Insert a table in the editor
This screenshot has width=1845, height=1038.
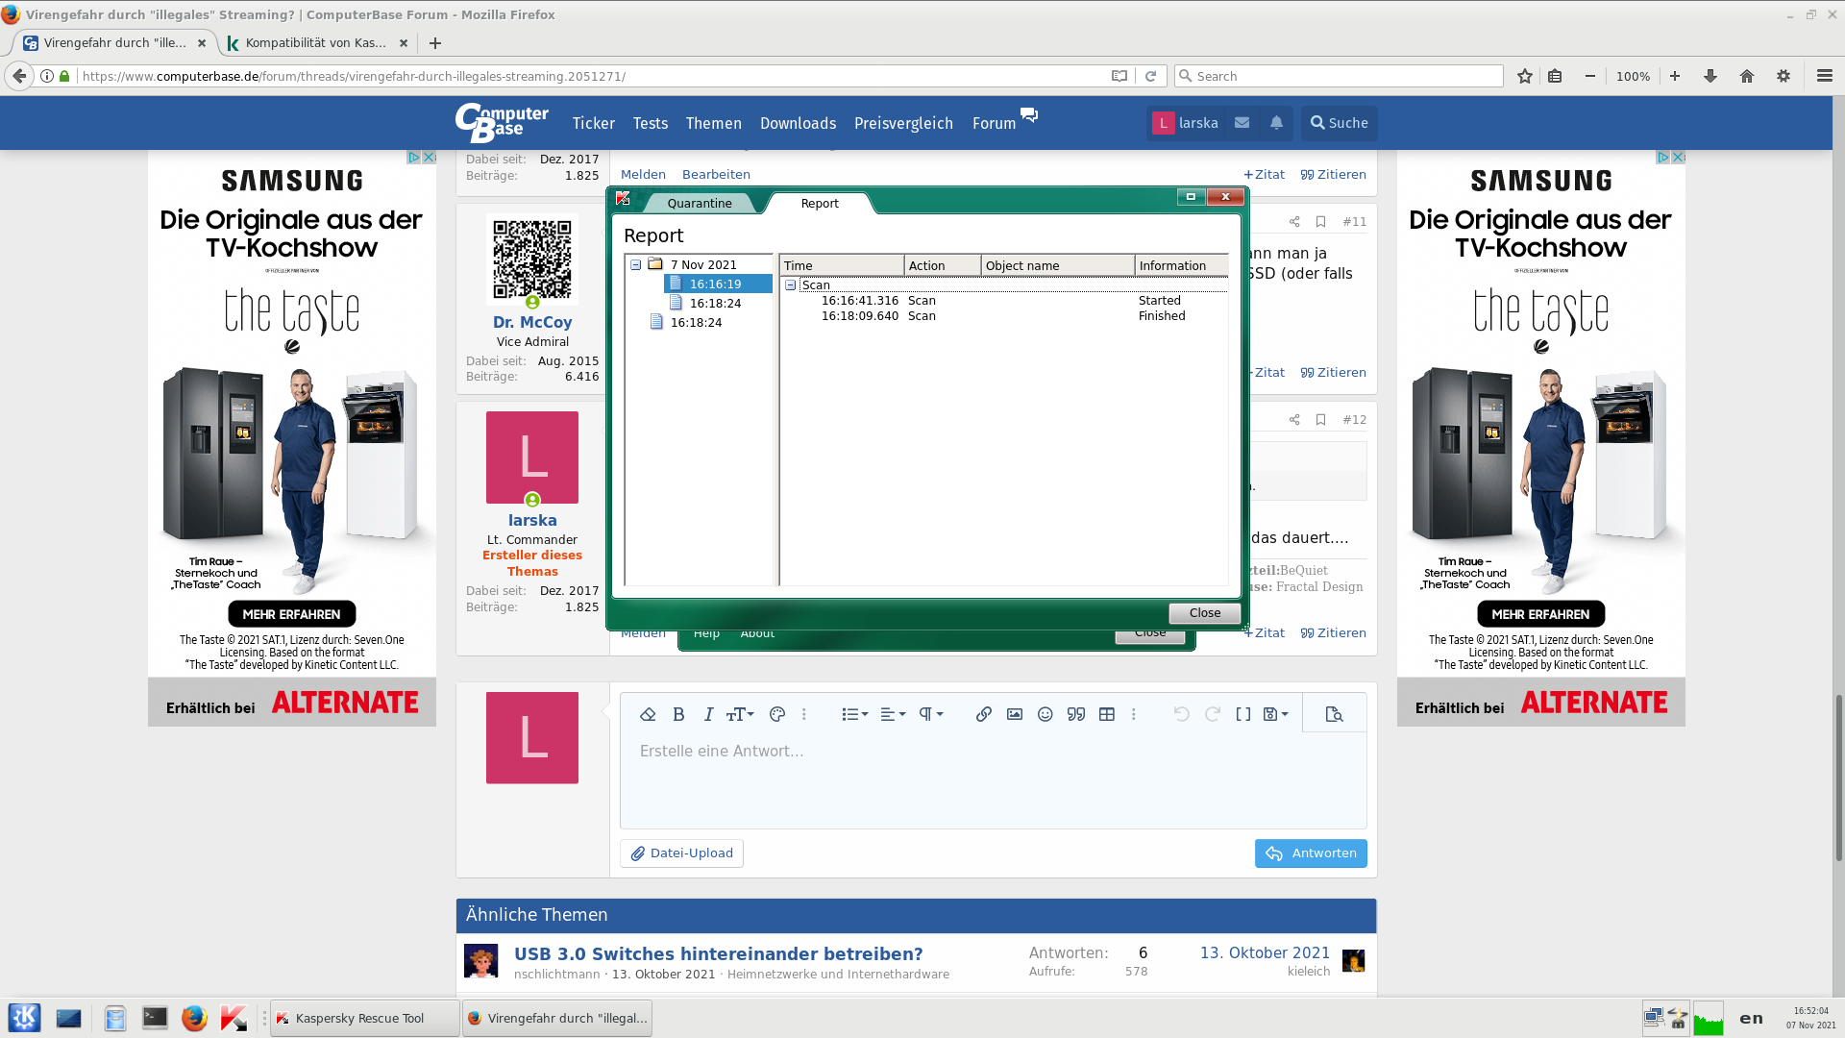[x=1106, y=714]
